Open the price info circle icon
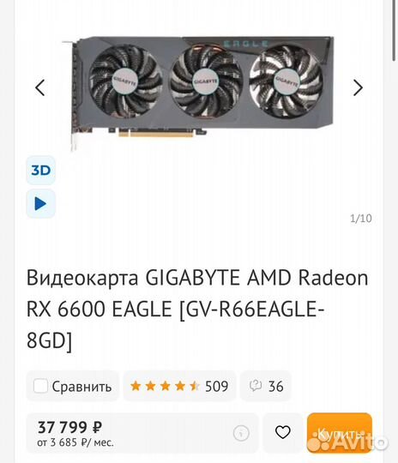398x463 pixels. tap(241, 433)
